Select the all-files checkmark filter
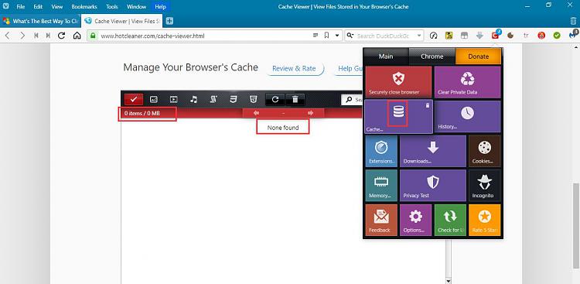 click(134, 99)
